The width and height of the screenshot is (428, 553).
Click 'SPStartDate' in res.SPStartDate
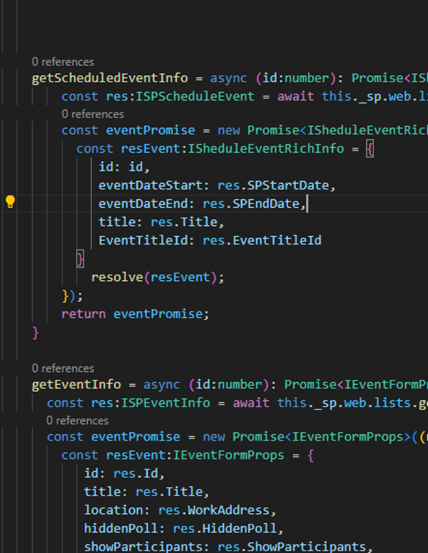coord(288,186)
